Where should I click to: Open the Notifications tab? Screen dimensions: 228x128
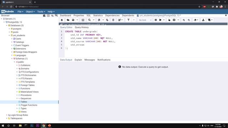coord(104,60)
